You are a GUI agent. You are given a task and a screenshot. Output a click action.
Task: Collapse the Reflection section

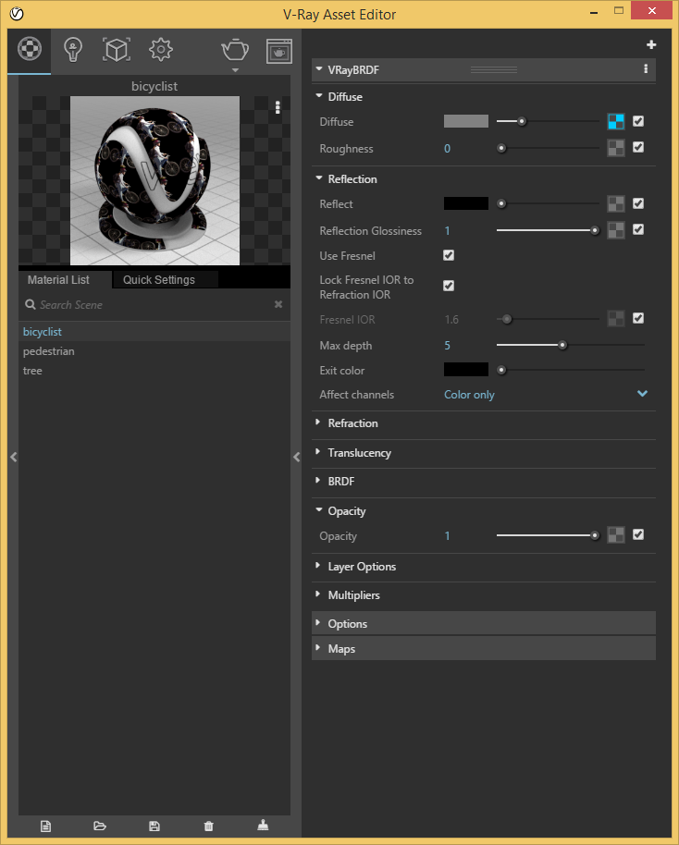tap(319, 178)
